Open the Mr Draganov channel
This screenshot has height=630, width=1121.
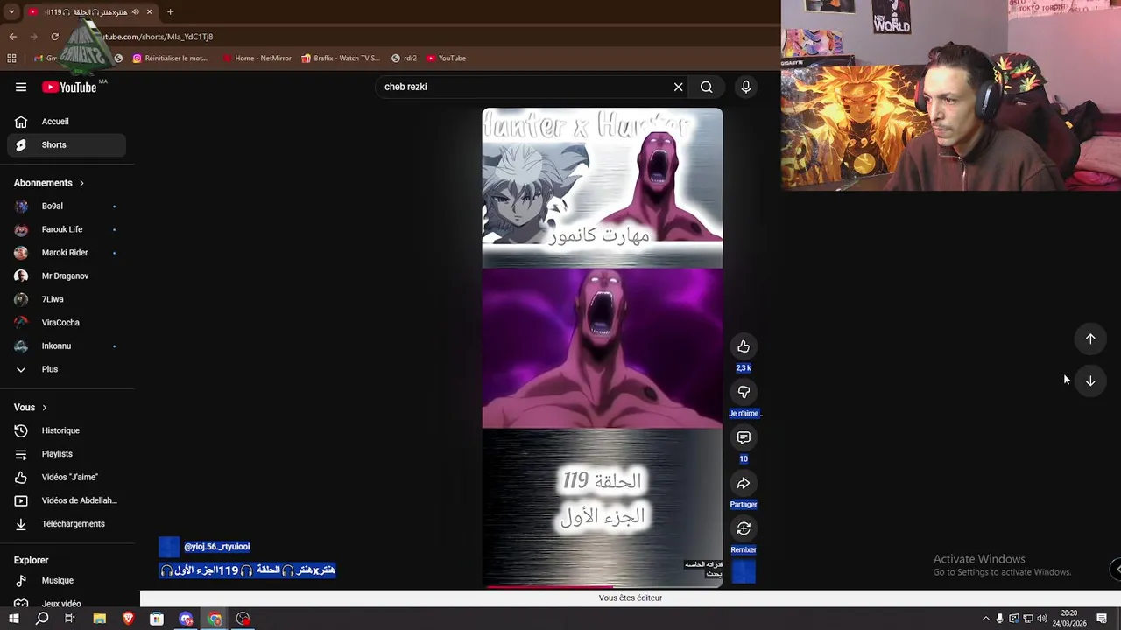[67, 276]
